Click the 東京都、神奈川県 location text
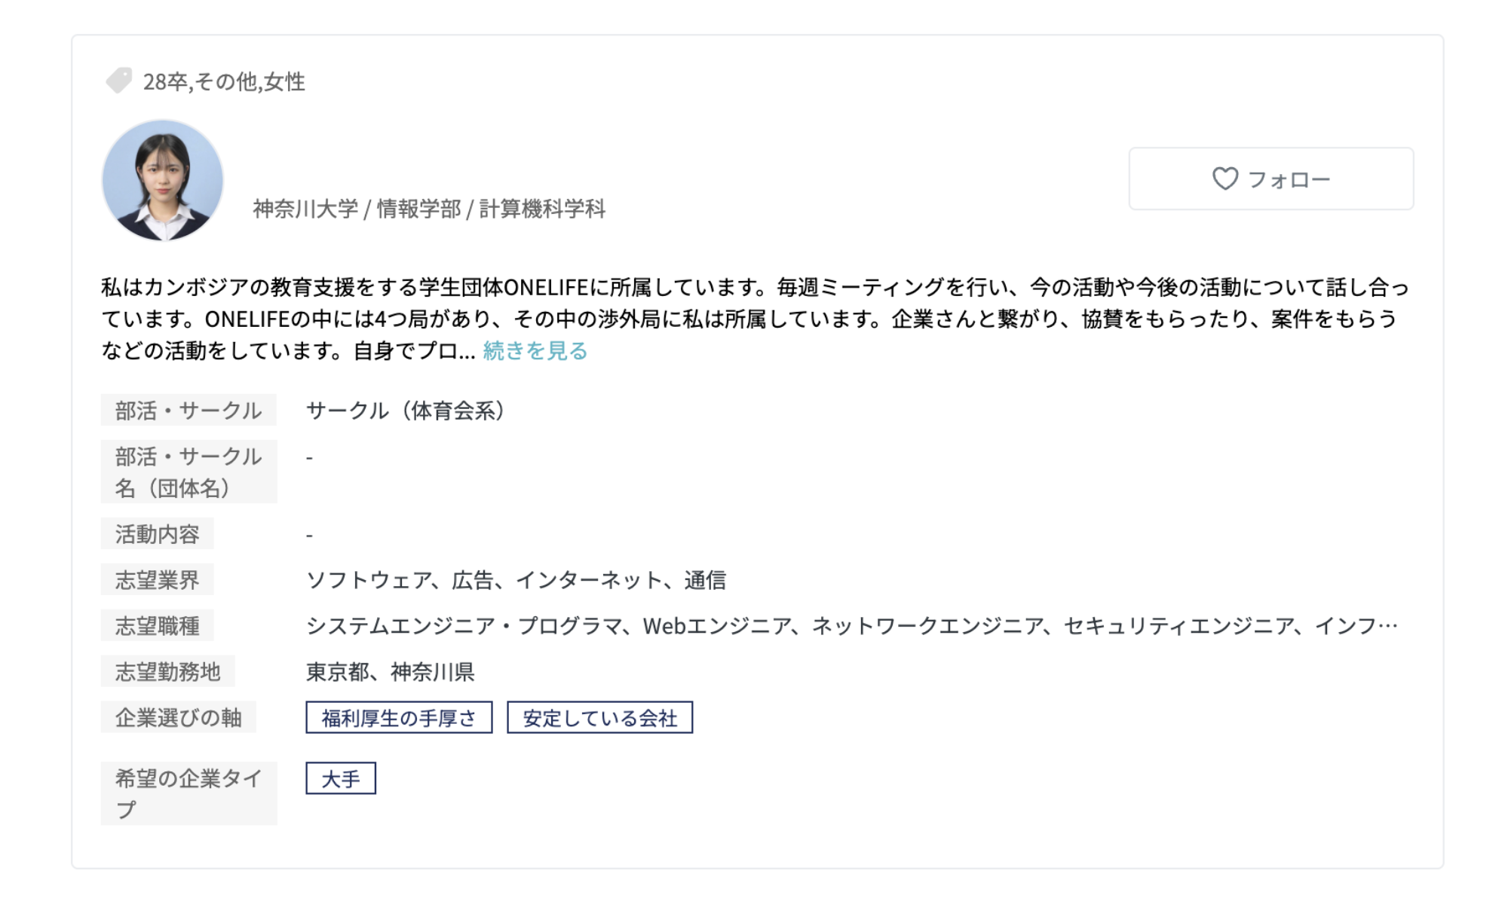 (390, 672)
